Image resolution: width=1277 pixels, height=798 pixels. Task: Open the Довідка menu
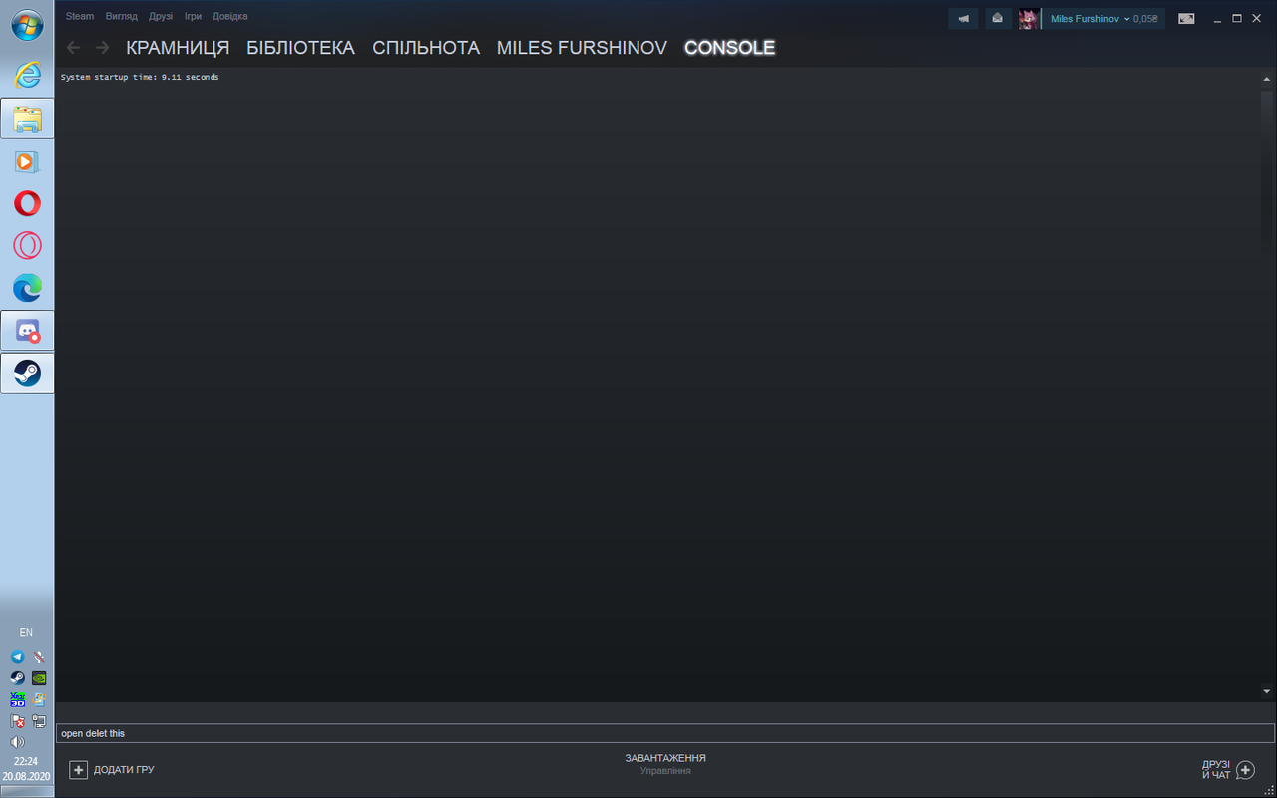click(230, 16)
